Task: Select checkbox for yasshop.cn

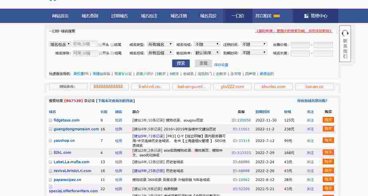Action: coord(51,141)
